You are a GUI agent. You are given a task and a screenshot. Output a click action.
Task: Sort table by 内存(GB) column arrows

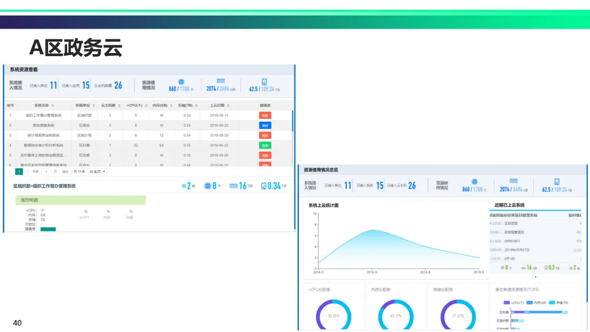click(171, 105)
